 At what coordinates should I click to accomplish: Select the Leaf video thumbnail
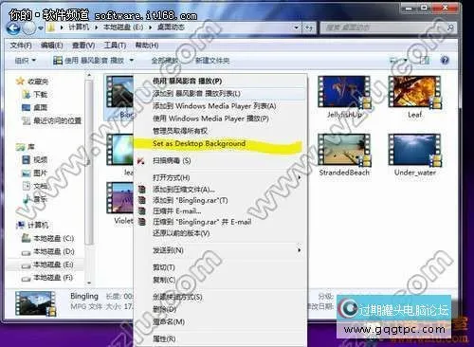pyautogui.click(x=414, y=92)
